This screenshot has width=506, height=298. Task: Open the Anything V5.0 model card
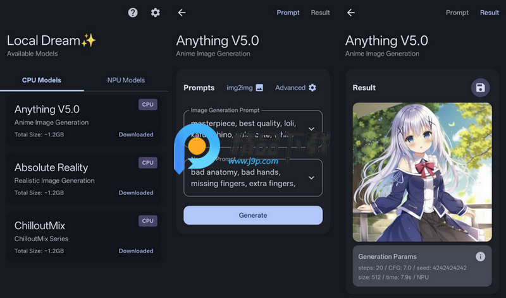84,120
